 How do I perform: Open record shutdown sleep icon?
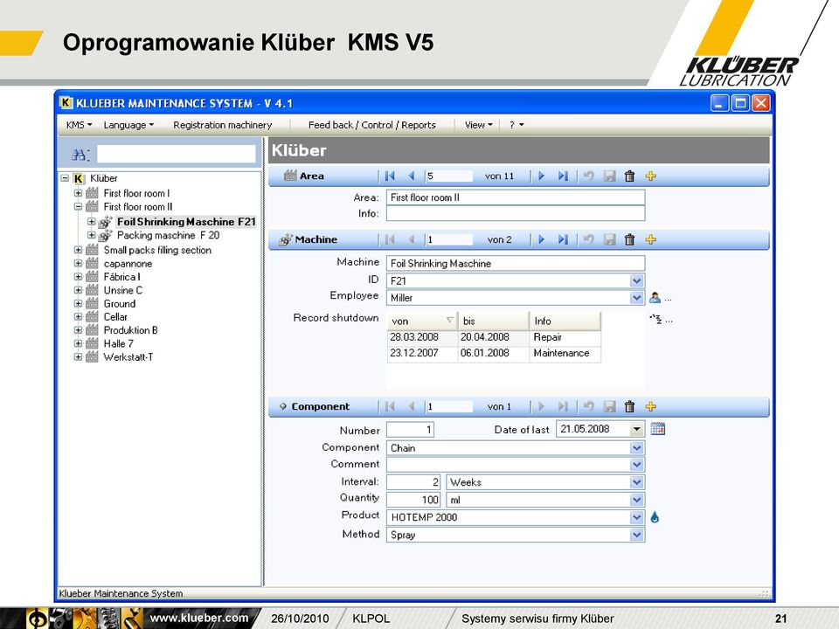[656, 320]
